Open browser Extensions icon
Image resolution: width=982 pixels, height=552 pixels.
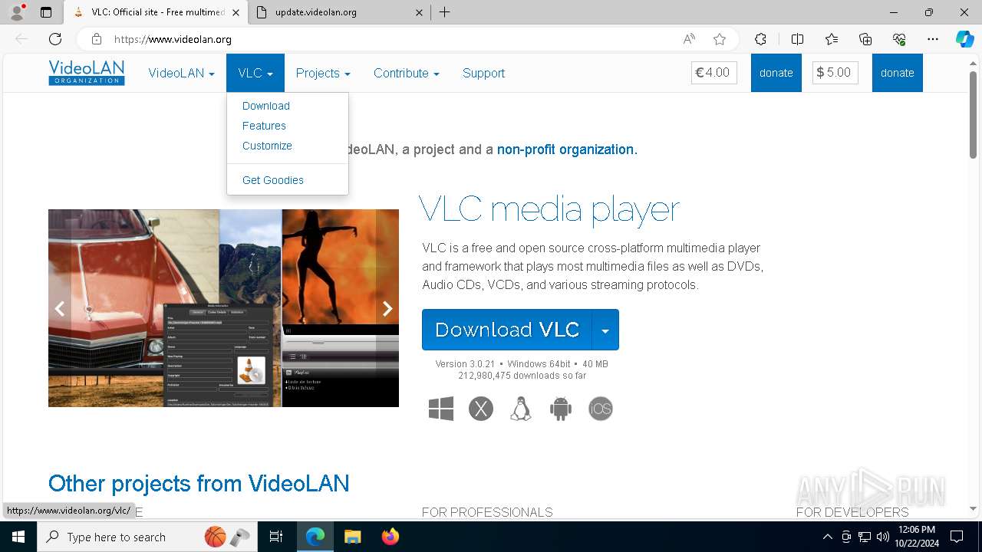760,39
